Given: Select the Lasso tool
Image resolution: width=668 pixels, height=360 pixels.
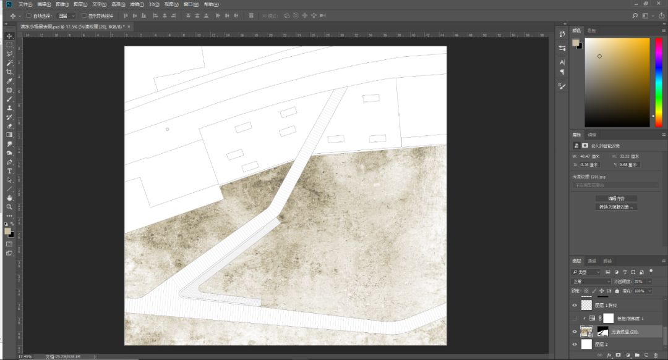Looking at the screenshot, I should click(9, 54).
